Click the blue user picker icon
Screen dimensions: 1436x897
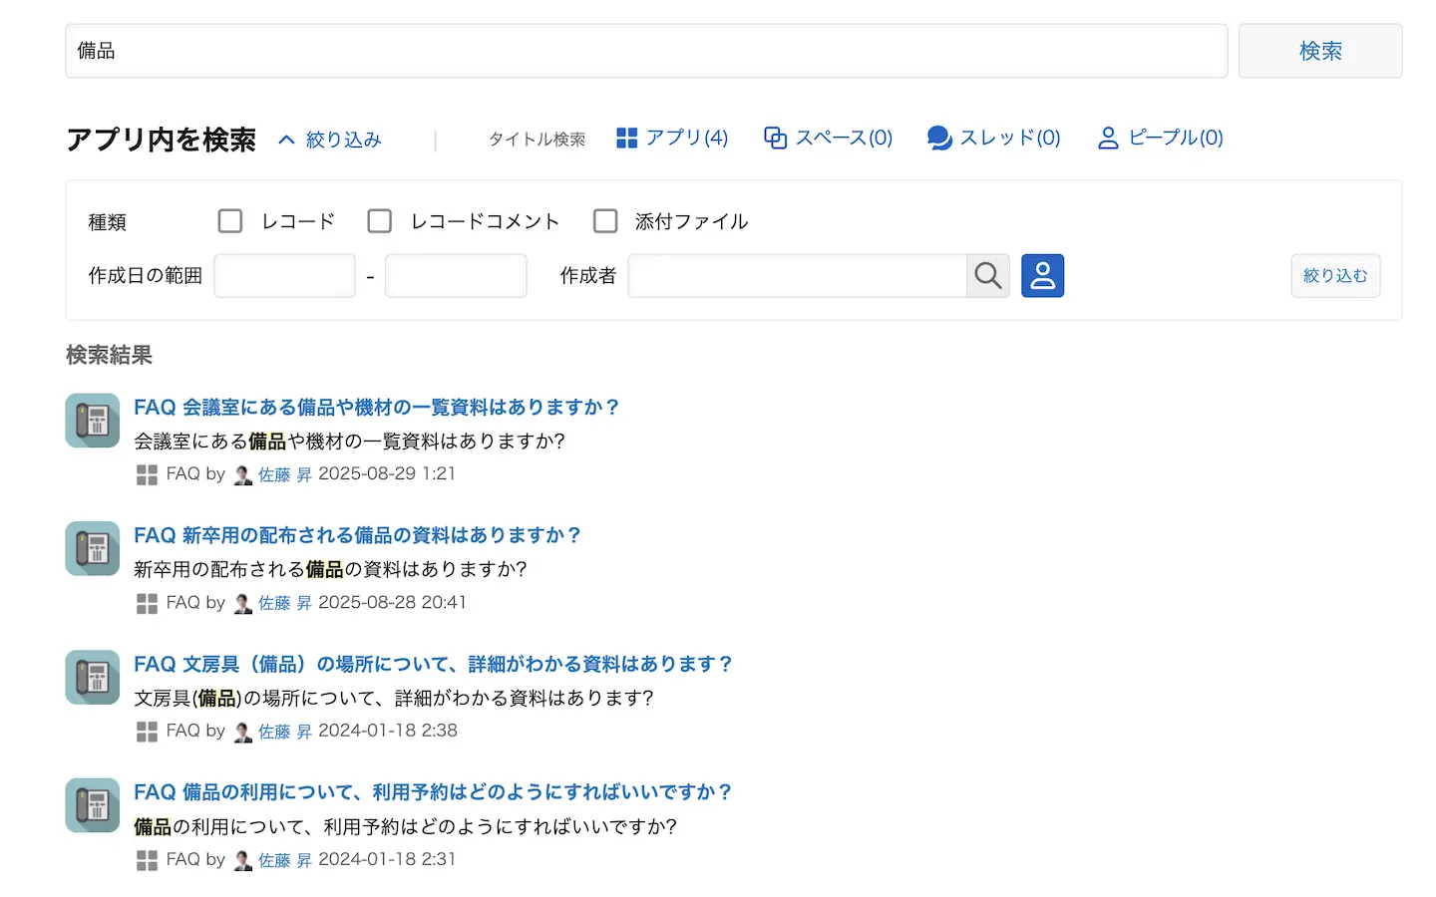click(1042, 276)
